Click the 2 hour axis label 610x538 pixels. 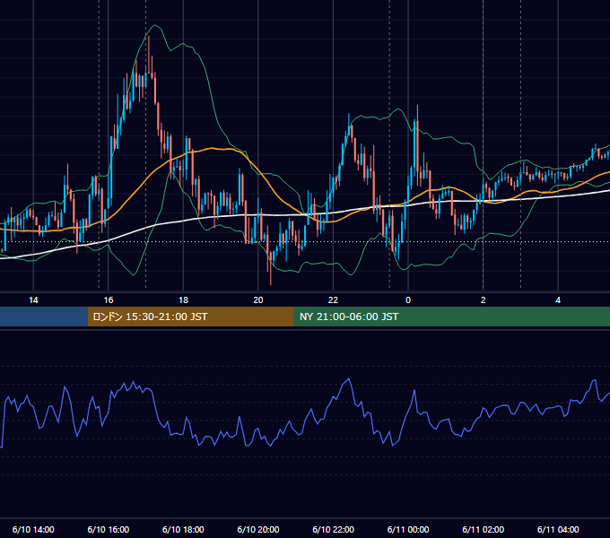pos(484,300)
